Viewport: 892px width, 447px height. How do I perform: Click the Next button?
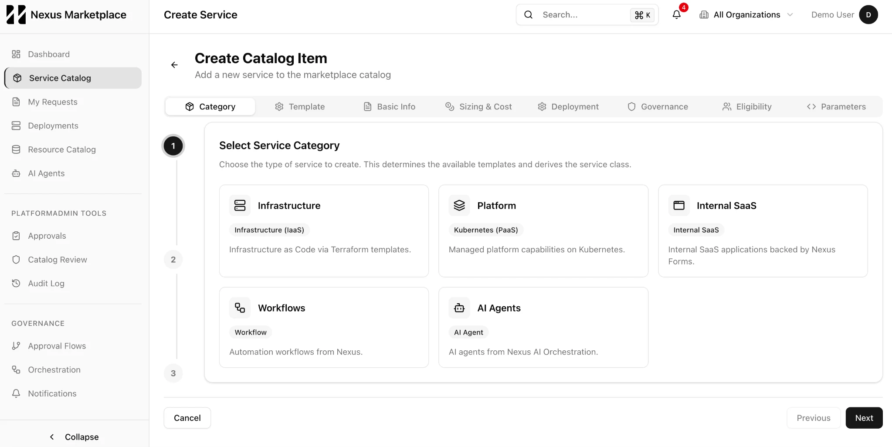[x=864, y=418]
